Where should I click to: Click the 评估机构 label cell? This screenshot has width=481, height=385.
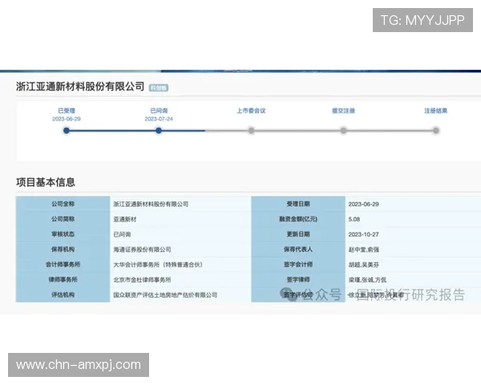click(63, 294)
